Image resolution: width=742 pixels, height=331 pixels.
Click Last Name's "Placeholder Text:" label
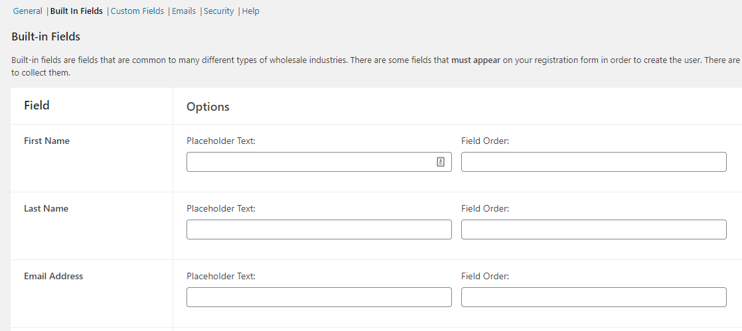(x=221, y=208)
